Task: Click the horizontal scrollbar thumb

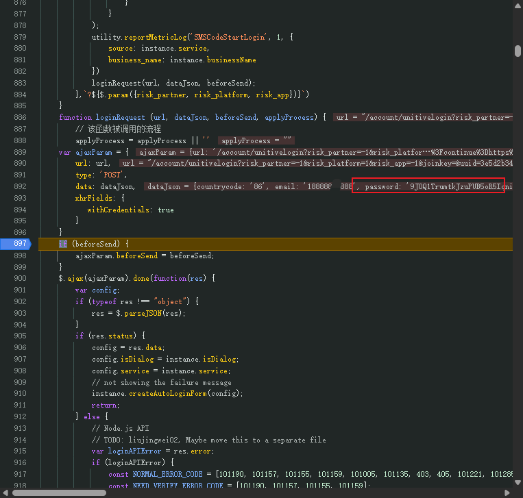Action: [x=60, y=493]
